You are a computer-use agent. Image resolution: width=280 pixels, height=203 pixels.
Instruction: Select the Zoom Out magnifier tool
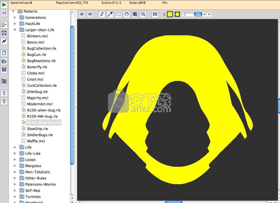click(143, 14)
